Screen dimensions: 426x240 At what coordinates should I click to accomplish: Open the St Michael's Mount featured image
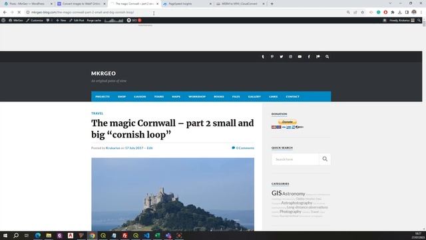pyautogui.click(x=173, y=194)
